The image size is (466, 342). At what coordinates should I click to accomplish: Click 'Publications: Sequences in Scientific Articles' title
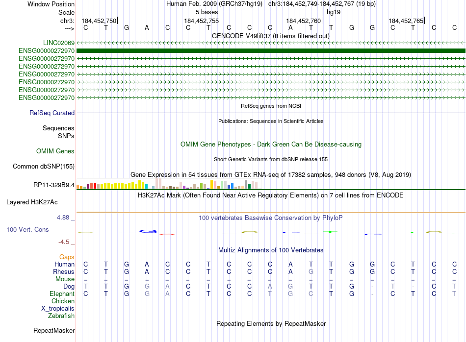271,121
